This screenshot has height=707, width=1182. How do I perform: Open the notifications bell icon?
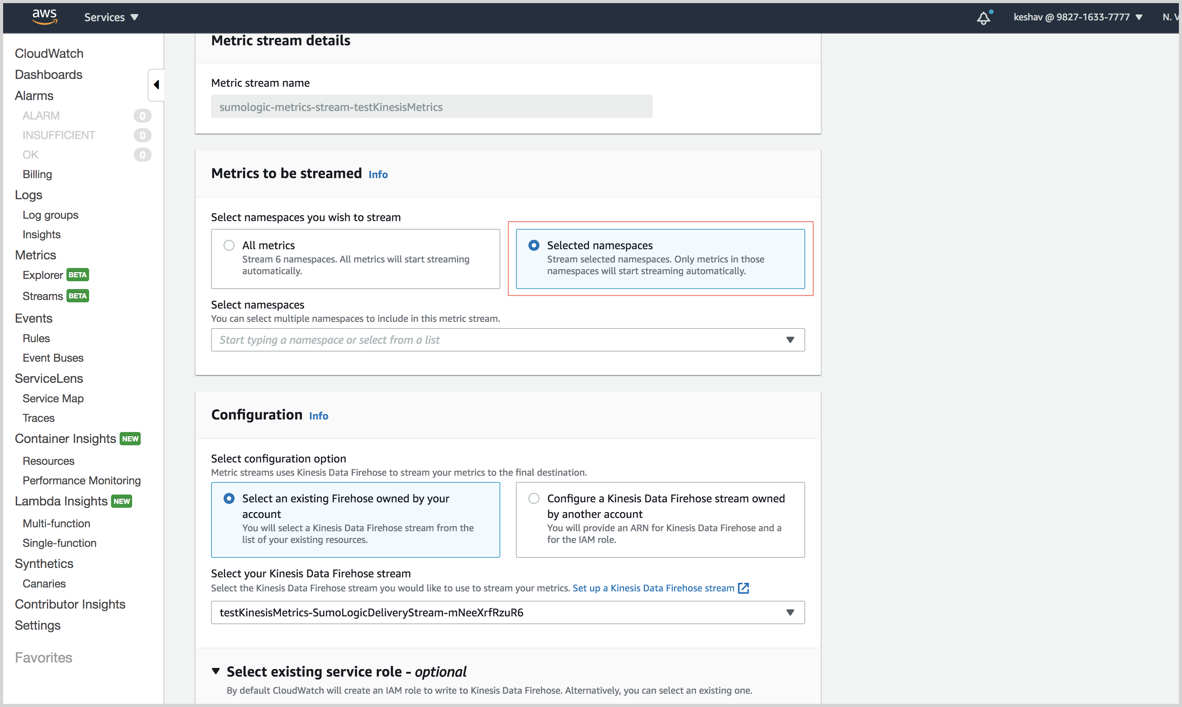(x=984, y=18)
